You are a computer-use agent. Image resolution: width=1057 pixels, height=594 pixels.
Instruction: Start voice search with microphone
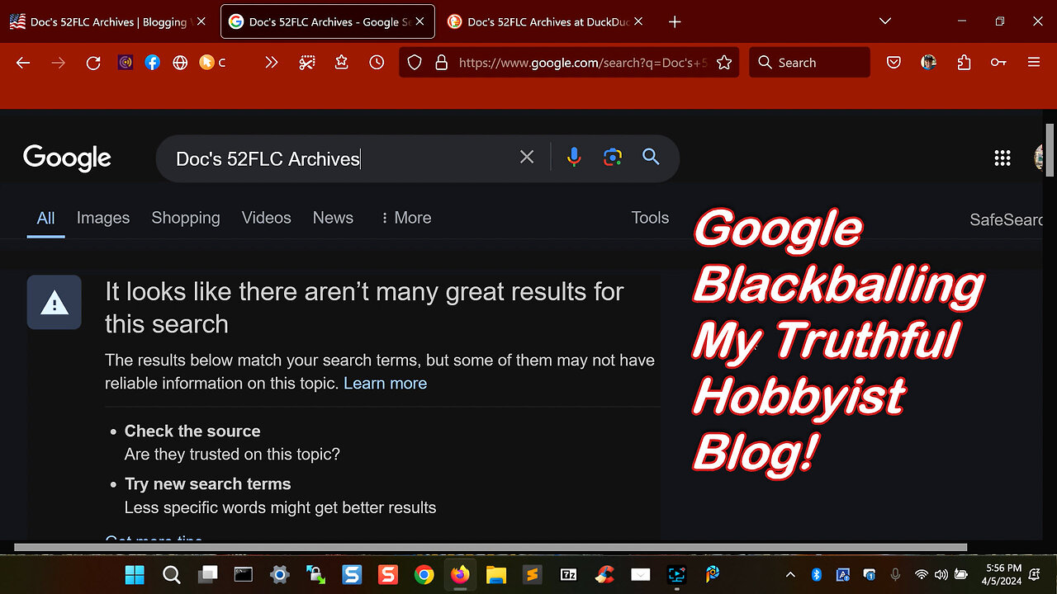(x=574, y=157)
